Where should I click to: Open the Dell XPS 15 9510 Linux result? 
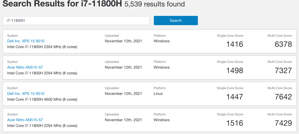pos(26,94)
